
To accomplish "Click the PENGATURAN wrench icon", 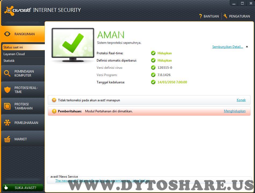I will [x=225, y=16].
